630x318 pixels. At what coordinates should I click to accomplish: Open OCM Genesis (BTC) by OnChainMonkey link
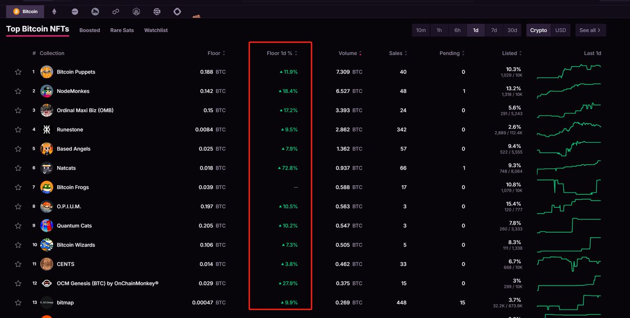108,283
